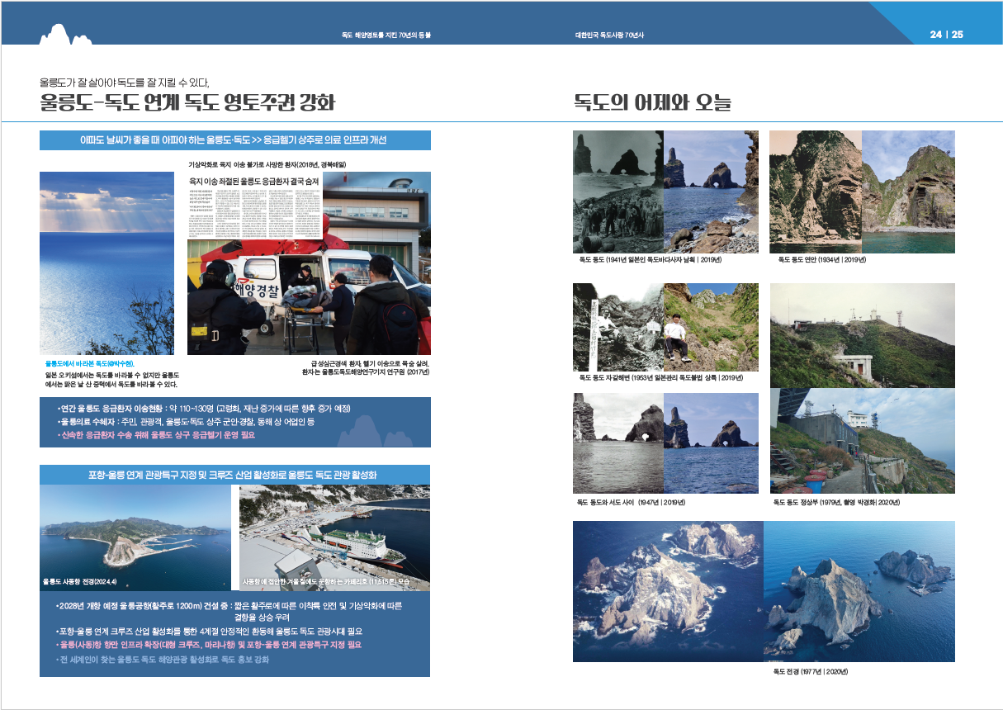Click caption '독도 동도와 서도 사이 (1947년 | 2019년)'
The height and width of the screenshot is (710, 1003).
[x=632, y=503]
